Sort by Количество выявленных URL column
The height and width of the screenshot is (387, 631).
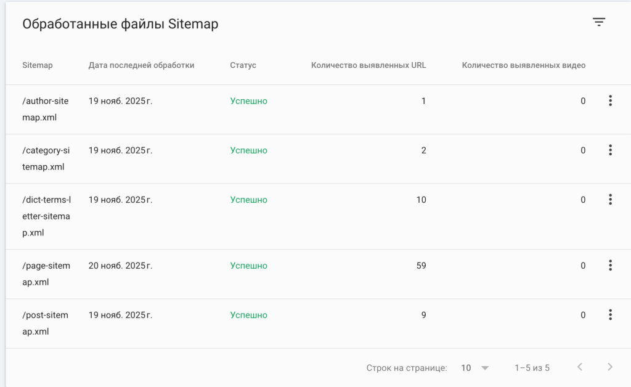click(368, 65)
